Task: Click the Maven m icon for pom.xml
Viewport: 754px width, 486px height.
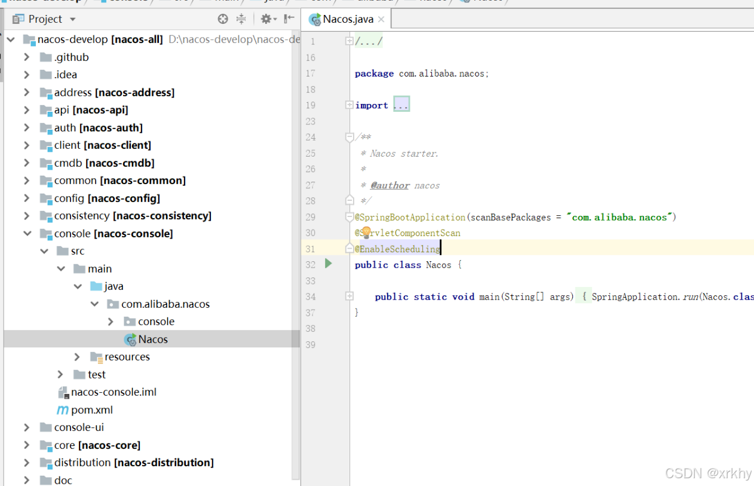Action: [x=63, y=410]
